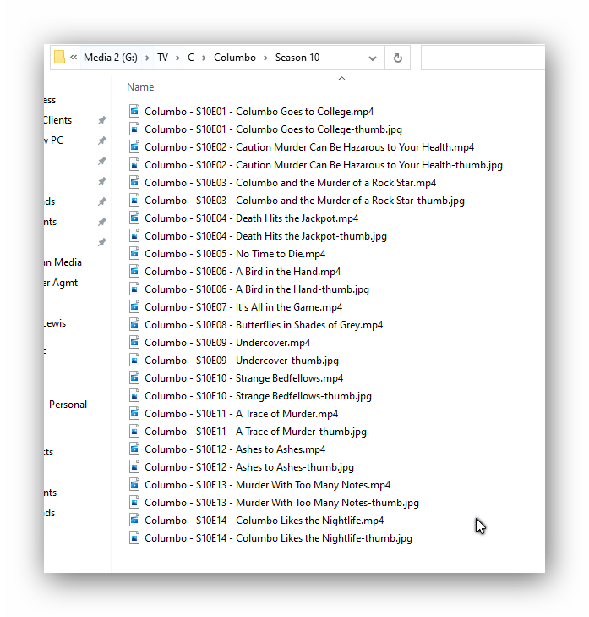Select the Butterflies in Shades of Grey.mp4 icon
The image size is (589, 617).
coord(134,324)
